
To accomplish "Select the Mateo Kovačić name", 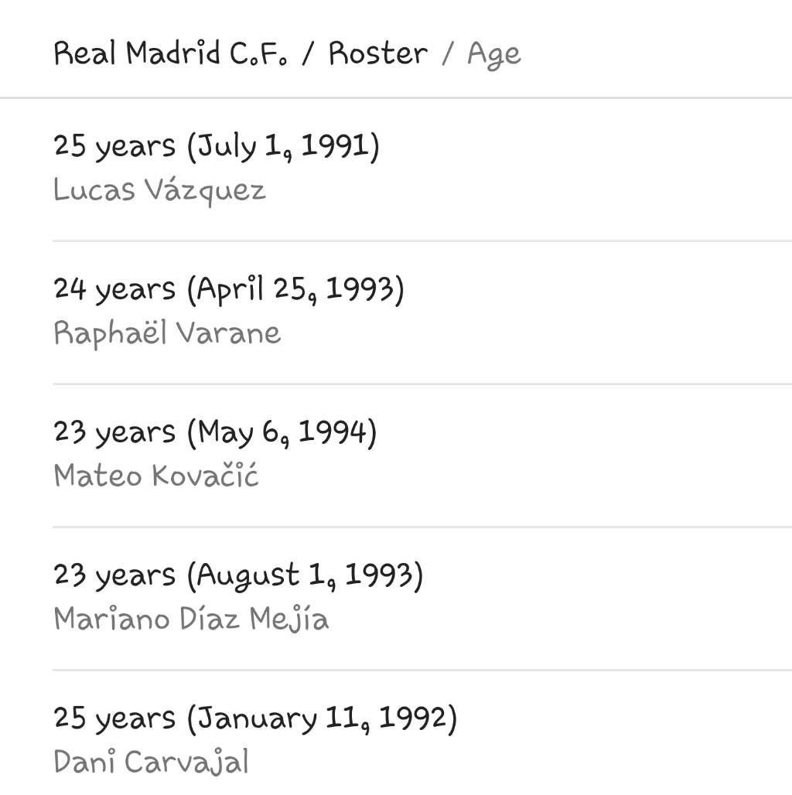I will click(156, 476).
